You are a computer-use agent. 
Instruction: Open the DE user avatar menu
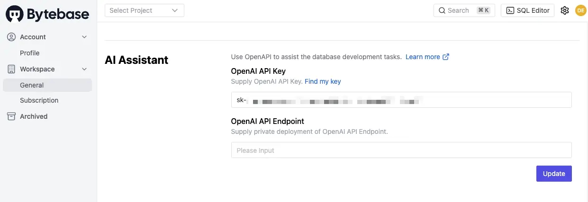click(580, 10)
